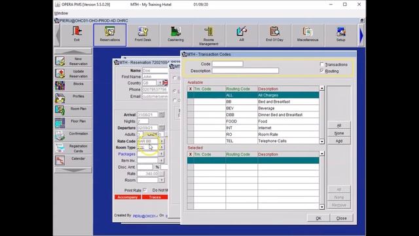Select the Internet routing row

(x=253, y=128)
